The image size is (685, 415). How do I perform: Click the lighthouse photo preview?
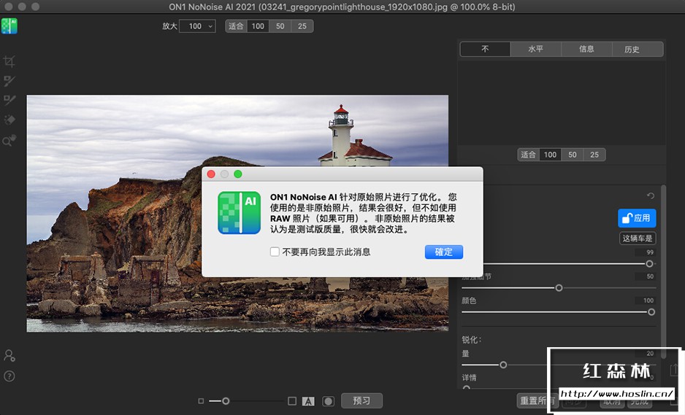tap(237, 214)
